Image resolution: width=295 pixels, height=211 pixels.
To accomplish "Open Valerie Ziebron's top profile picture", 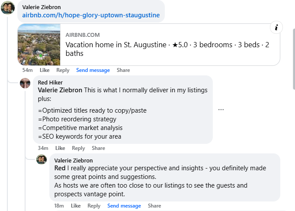I will pos(8,7).
